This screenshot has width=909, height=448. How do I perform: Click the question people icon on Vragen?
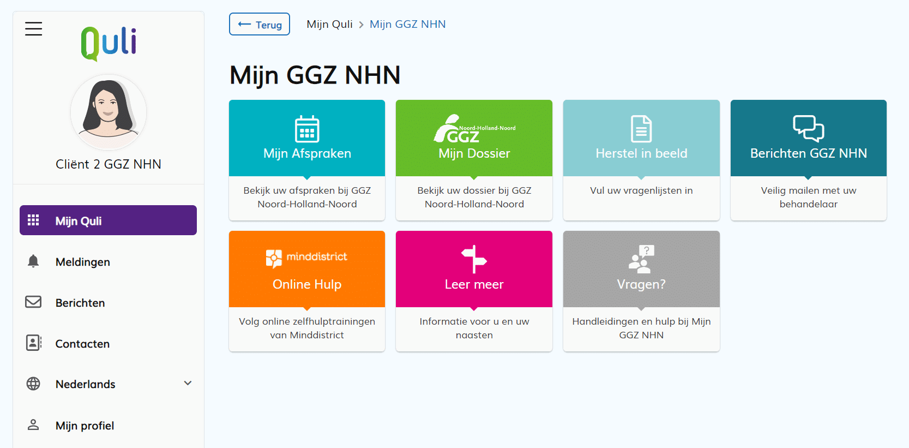[x=641, y=259]
